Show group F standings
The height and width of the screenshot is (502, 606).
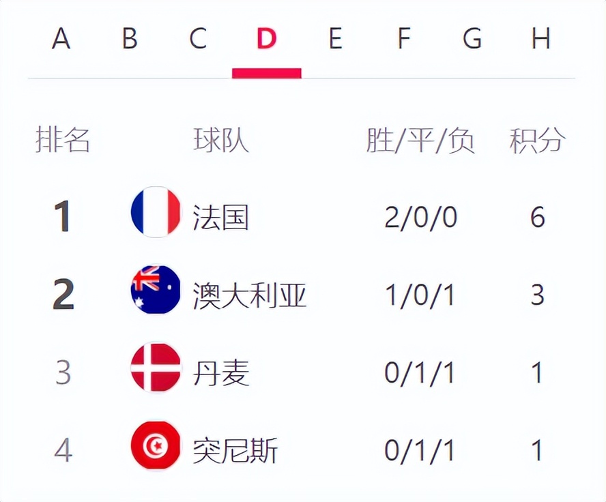[x=403, y=40]
